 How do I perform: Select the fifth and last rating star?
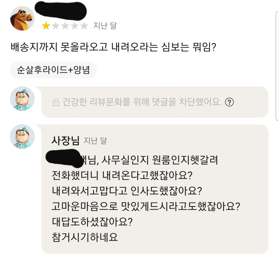[x=84, y=26]
